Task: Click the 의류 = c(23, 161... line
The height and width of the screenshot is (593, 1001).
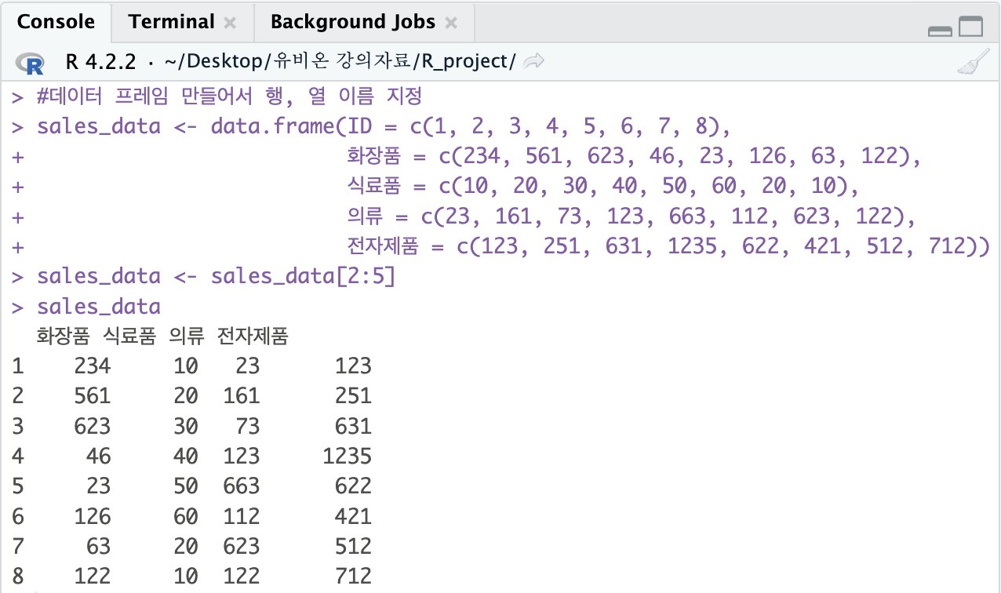Action: click(x=631, y=216)
